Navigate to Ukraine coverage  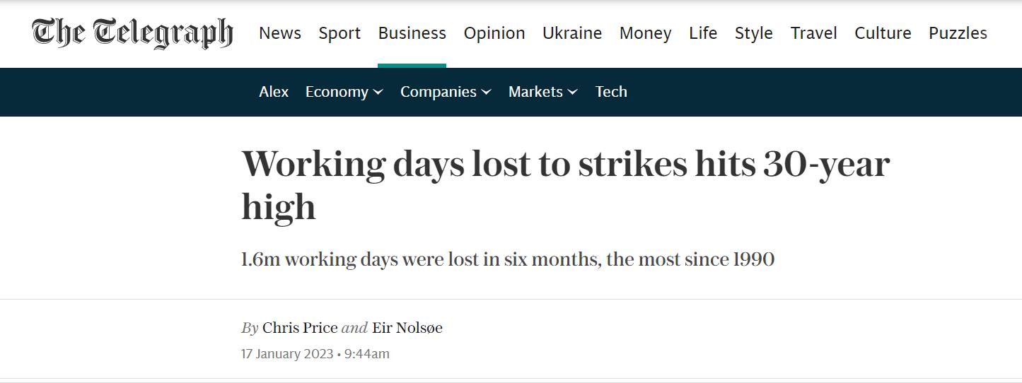tap(572, 33)
